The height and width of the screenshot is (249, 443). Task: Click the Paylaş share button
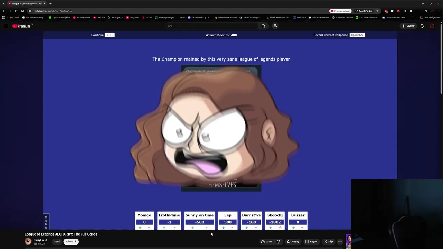coord(293,242)
